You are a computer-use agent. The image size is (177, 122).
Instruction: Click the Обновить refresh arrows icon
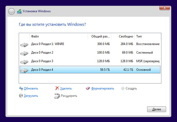coord(21,88)
